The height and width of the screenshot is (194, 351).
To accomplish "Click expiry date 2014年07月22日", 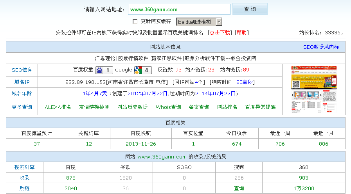I will (215, 94).
